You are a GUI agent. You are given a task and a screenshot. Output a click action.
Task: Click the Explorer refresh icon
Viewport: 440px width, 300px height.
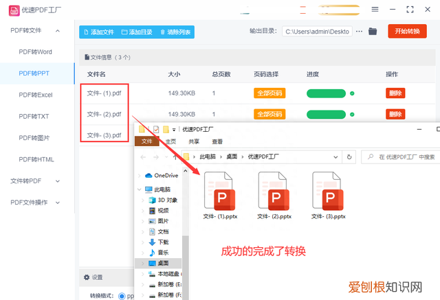click(x=349, y=157)
